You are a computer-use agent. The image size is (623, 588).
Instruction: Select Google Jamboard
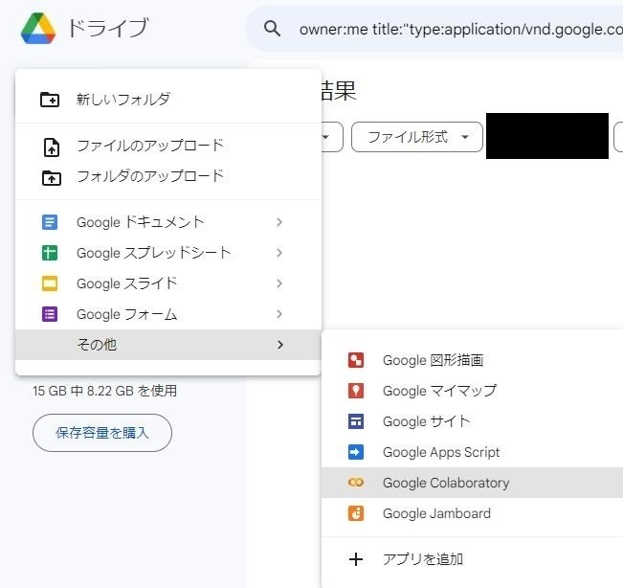(x=472, y=513)
